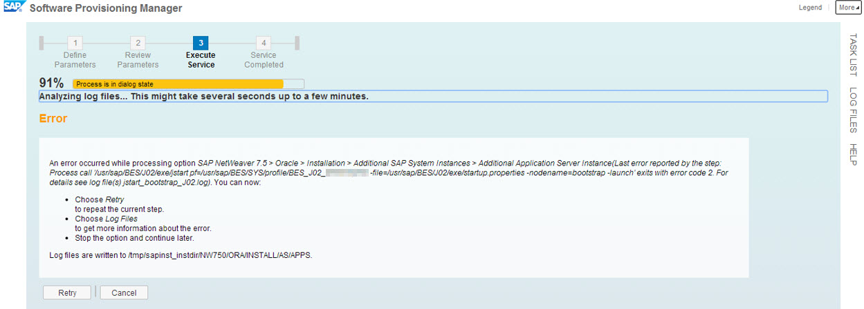Click the 'Choose Retry' bullet item
Screen dimensions: 864x309
(x=100, y=199)
